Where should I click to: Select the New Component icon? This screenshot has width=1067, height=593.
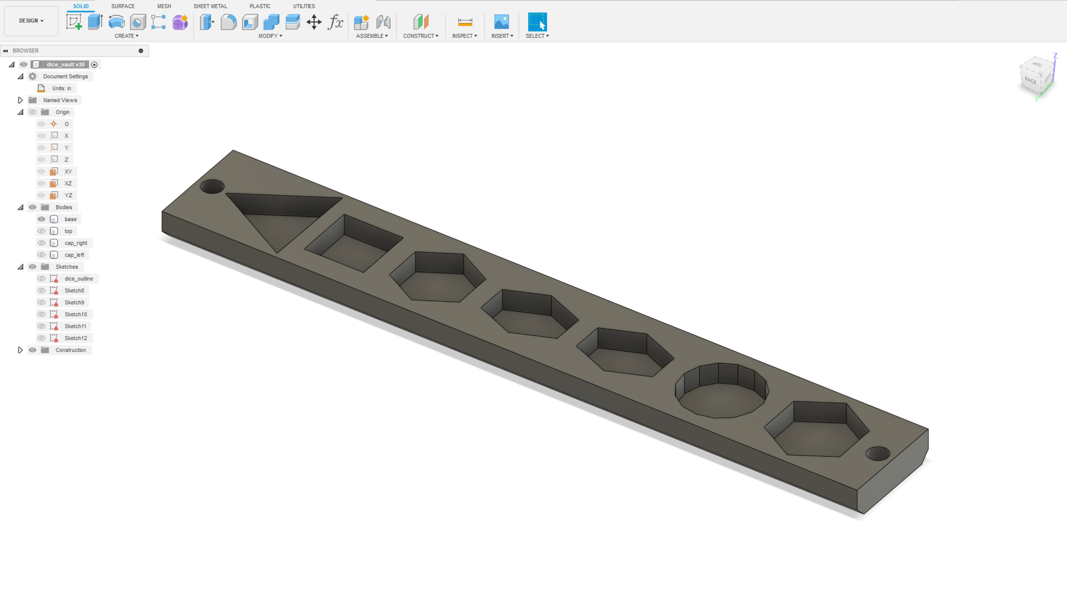[x=361, y=23]
